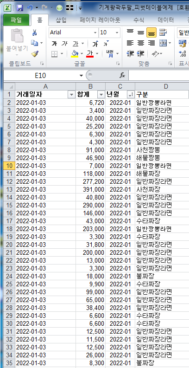Open the 클립보드 group dialog launcher
The width and height of the screenshot is (189, 368).
[x=42, y=64]
